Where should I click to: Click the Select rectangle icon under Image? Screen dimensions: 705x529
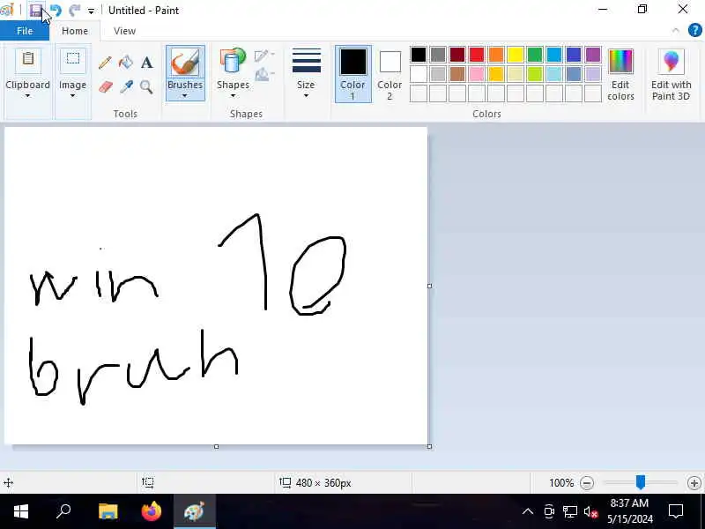[x=72, y=60]
